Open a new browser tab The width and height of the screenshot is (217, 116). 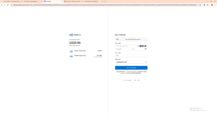tap(105, 1)
